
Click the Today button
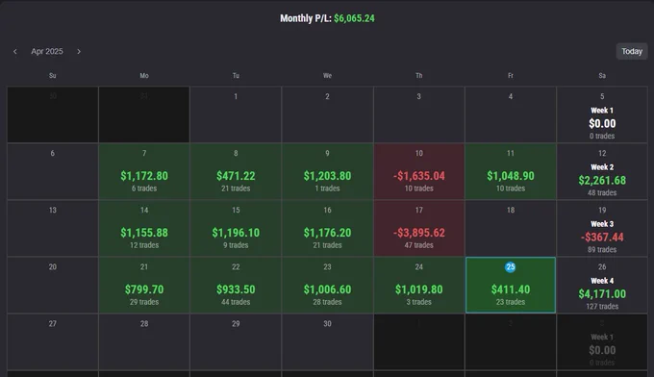pyautogui.click(x=632, y=51)
